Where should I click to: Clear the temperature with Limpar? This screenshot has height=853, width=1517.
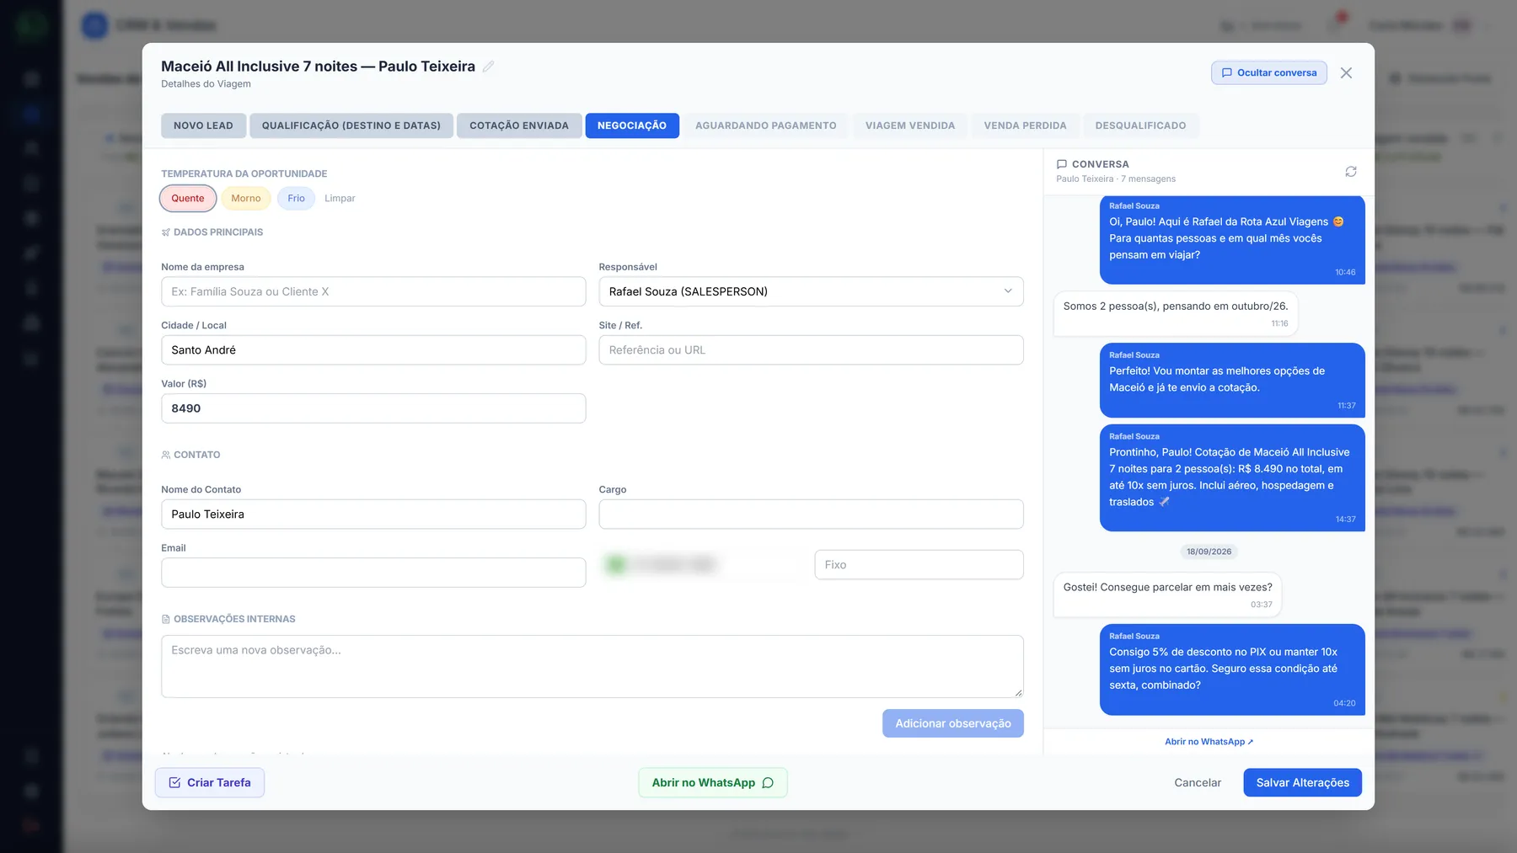(340, 199)
